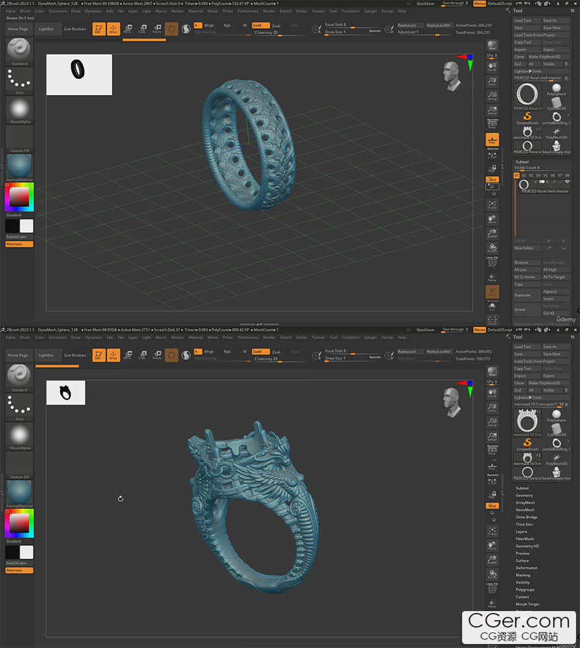The width and height of the screenshot is (580, 648).
Task: Open the Transform menu in bottom window
Action: (351, 338)
